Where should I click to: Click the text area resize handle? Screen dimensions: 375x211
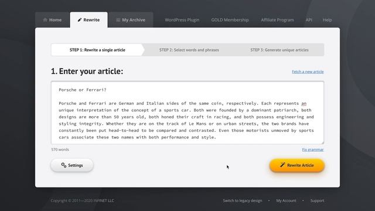[x=322, y=142]
